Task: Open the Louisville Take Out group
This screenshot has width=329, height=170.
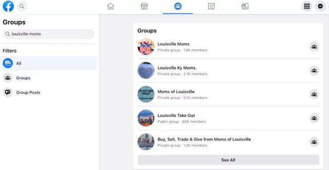Action: [x=176, y=115]
